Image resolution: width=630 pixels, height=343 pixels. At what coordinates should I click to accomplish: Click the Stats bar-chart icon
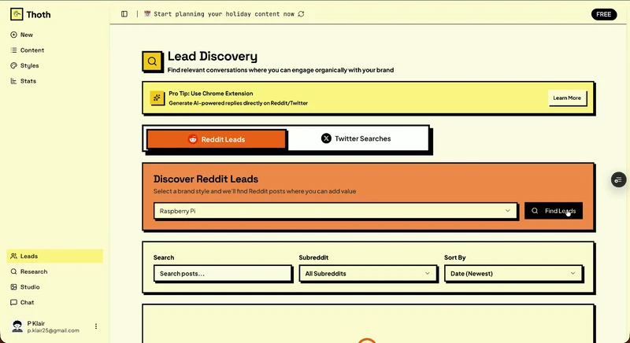(x=13, y=81)
